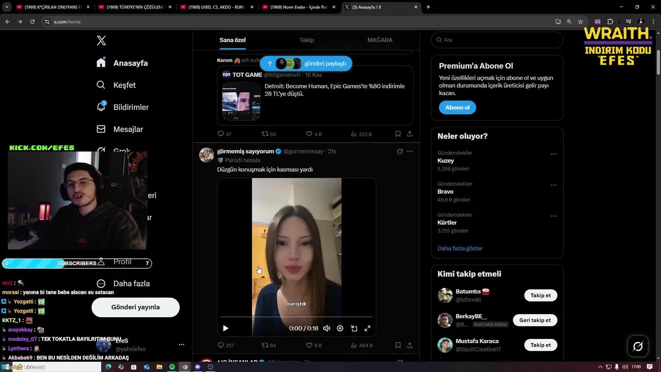Viewport: 661px width, 372px height.
Task: Reply to TOT GAME post with 47 replies
Action: 224,134
